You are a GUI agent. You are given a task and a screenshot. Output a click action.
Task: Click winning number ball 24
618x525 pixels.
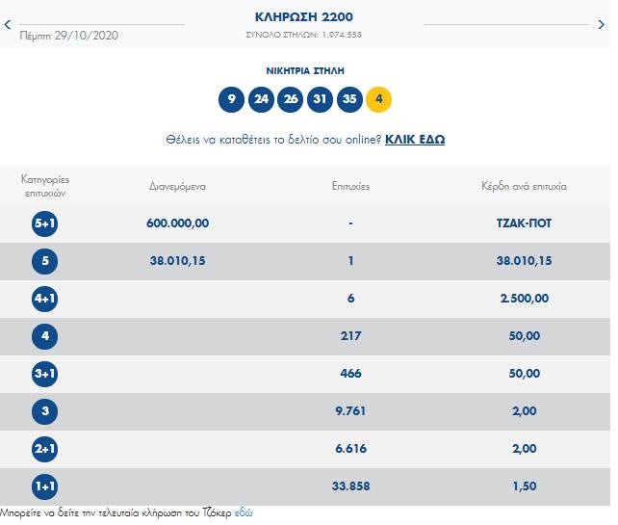click(x=260, y=99)
